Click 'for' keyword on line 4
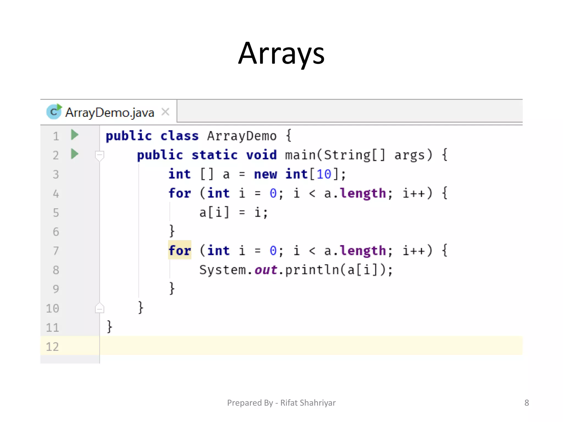The height and width of the screenshot is (422, 563). coord(180,193)
